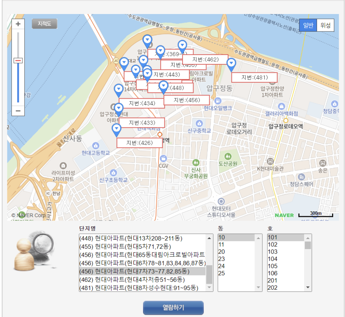Click the 신사 무궁화공원 park icon
The height and width of the screenshot is (317, 345).
pos(196,163)
